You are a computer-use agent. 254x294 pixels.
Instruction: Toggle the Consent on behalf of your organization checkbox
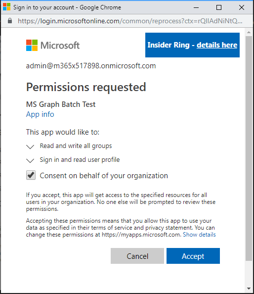coord(31,175)
